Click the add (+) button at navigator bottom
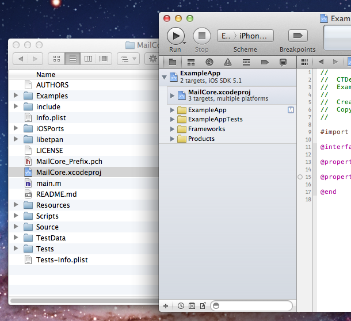 (166, 306)
